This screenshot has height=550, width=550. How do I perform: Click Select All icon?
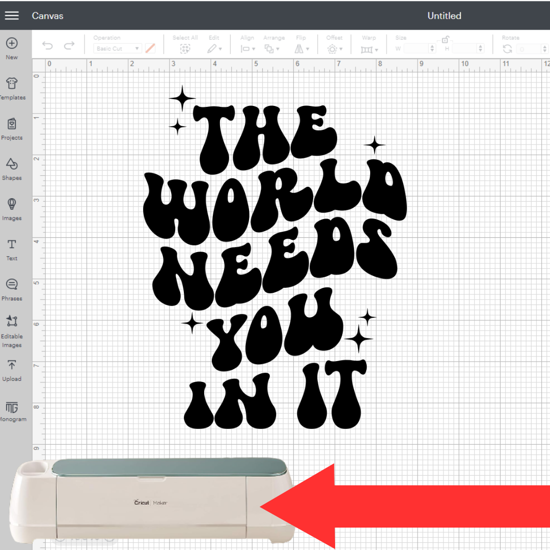coord(185,49)
